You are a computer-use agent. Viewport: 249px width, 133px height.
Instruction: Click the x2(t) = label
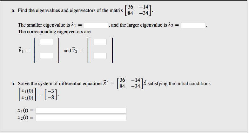[25, 118]
